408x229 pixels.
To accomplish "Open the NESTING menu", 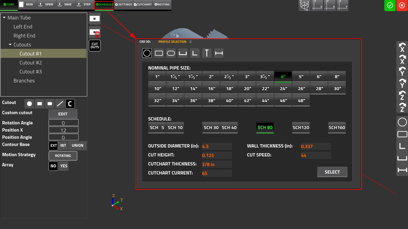I will [x=162, y=4].
